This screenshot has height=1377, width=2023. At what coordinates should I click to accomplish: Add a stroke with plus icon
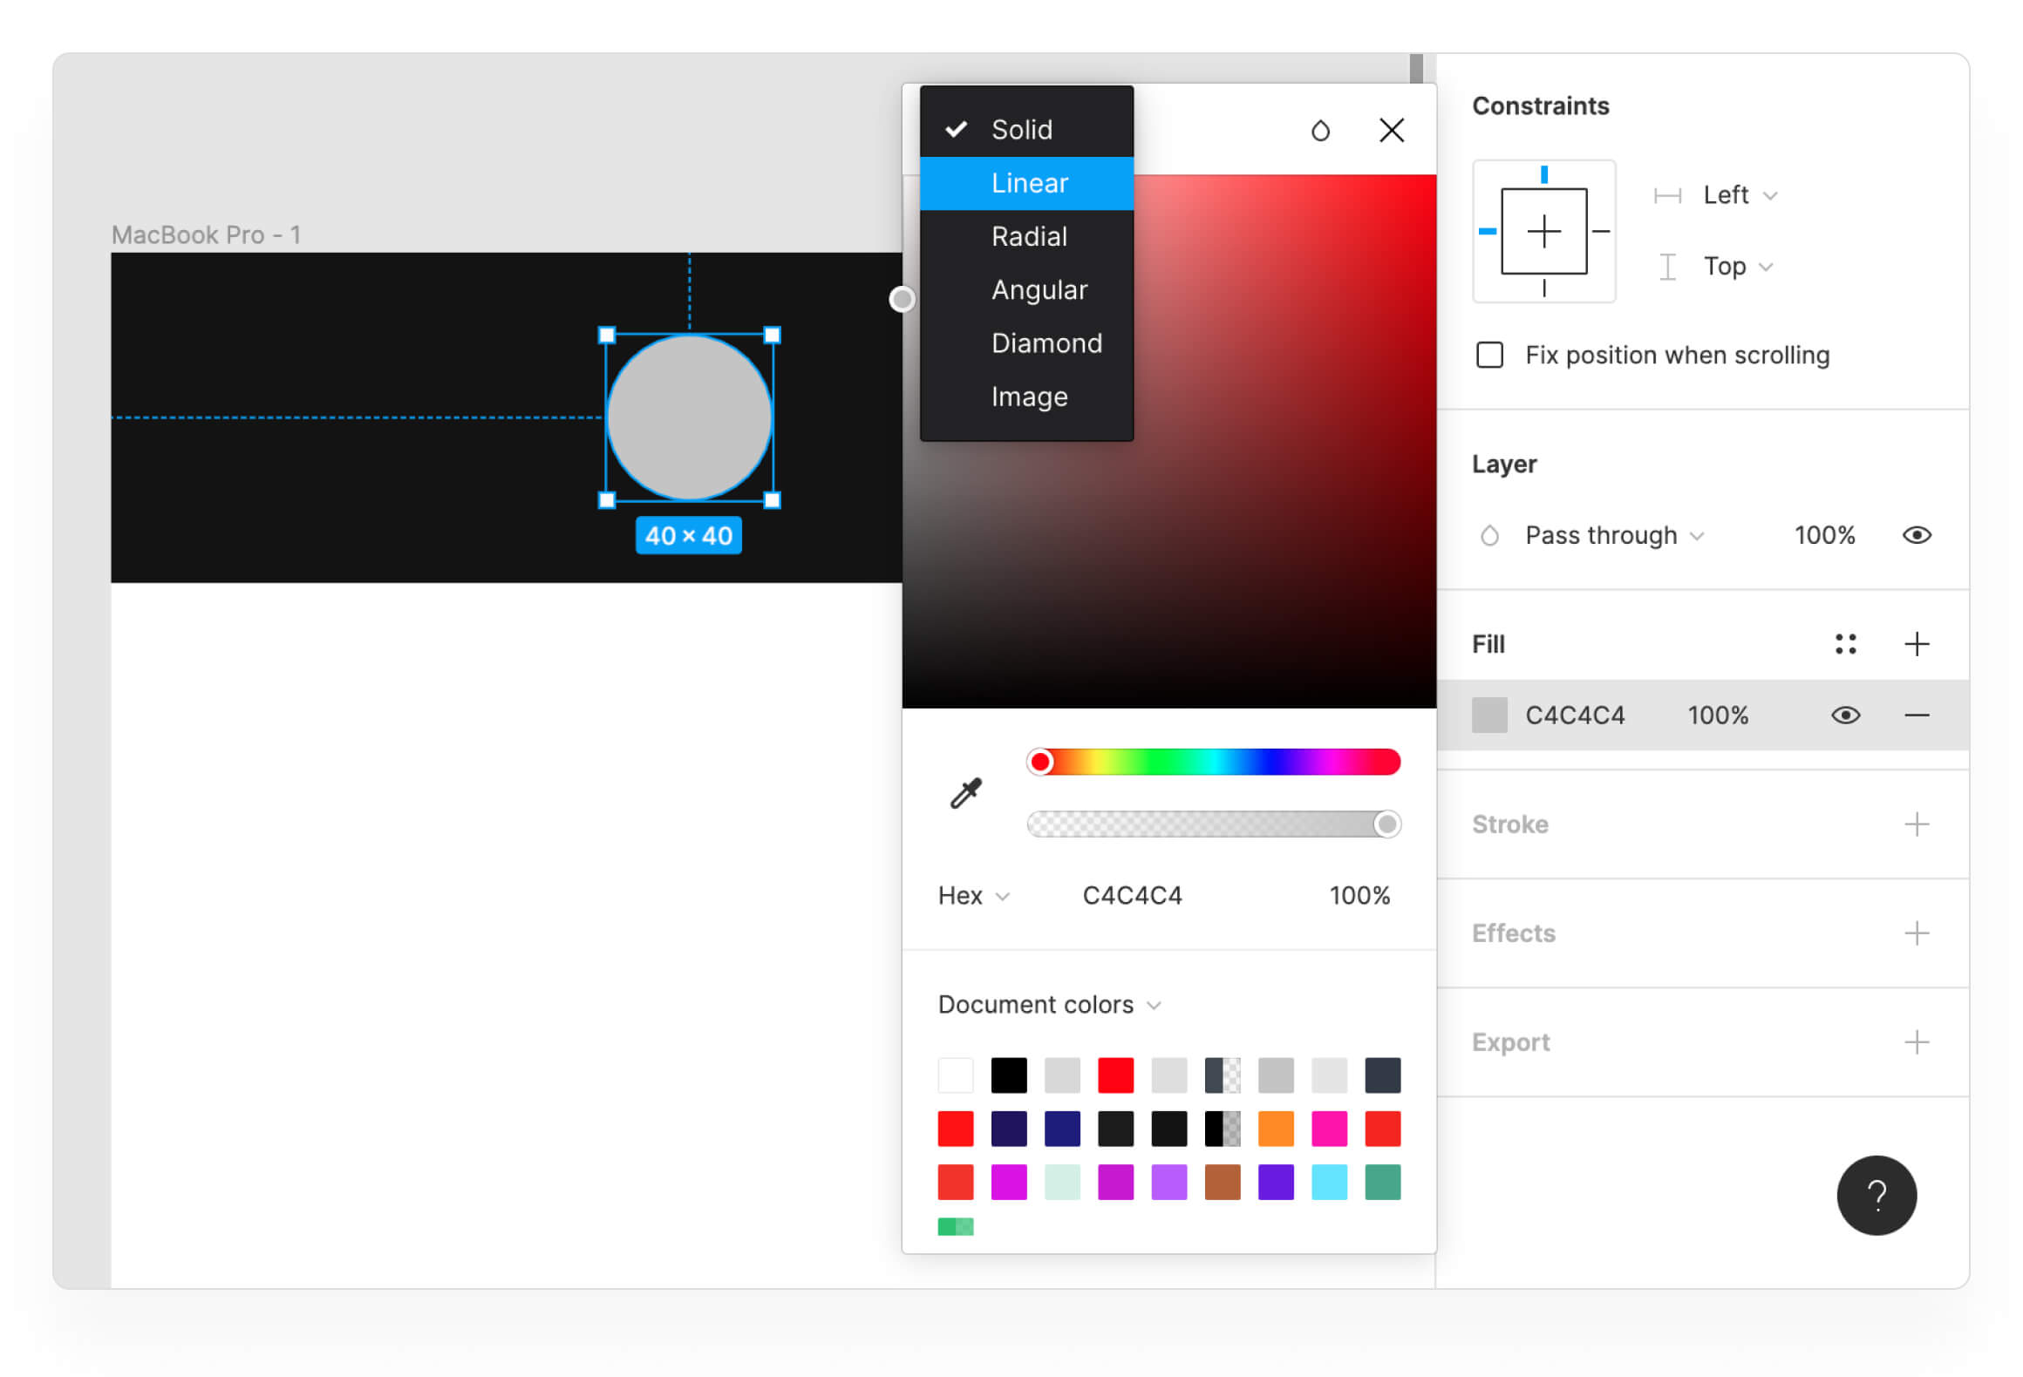tap(1916, 824)
